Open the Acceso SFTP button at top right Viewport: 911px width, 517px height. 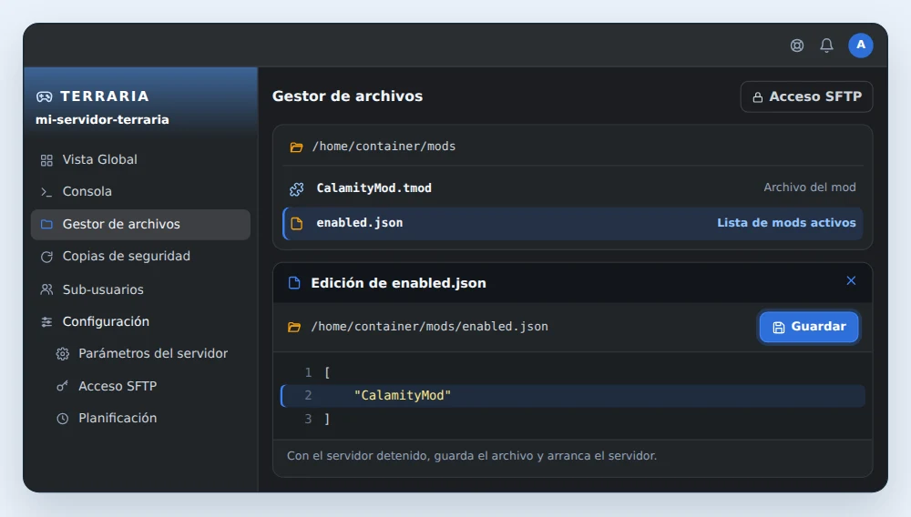(x=806, y=96)
